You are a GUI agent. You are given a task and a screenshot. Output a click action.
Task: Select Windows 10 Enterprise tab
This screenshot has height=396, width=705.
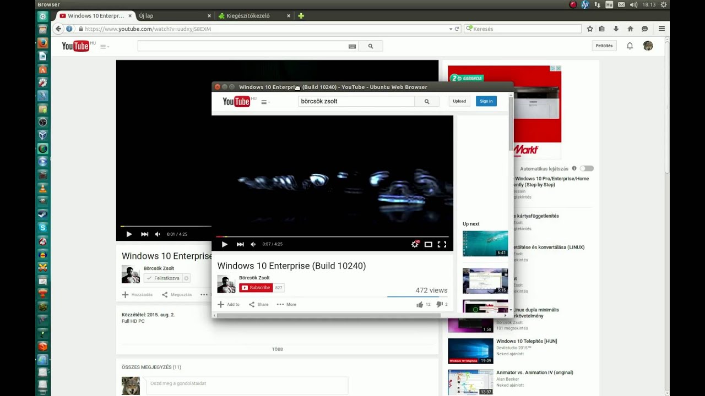point(95,16)
